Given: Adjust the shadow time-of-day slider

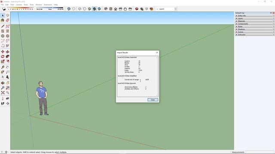Looking at the screenshot, I should tap(50, 9).
